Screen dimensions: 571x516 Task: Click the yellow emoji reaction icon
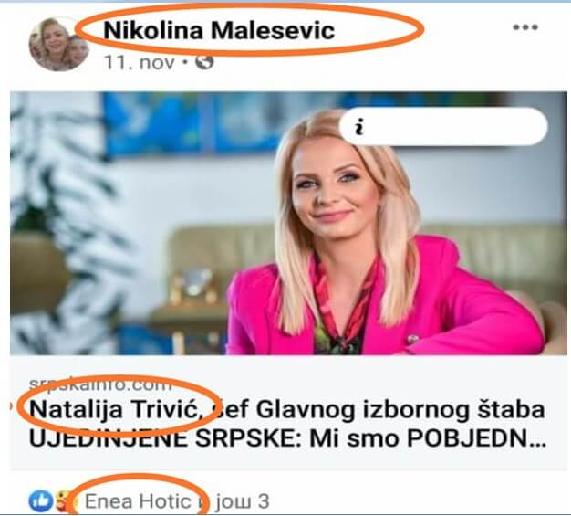63,501
